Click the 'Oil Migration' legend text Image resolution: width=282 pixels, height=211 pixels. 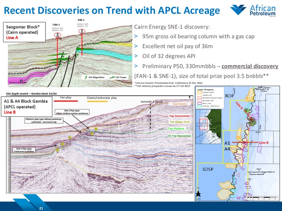[x=96, y=77]
